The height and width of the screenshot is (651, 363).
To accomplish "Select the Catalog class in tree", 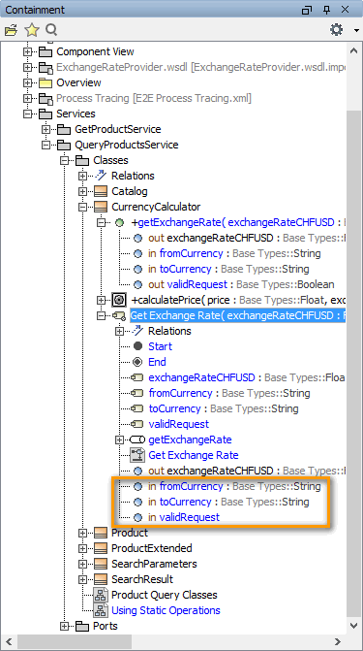I will tap(130, 191).
